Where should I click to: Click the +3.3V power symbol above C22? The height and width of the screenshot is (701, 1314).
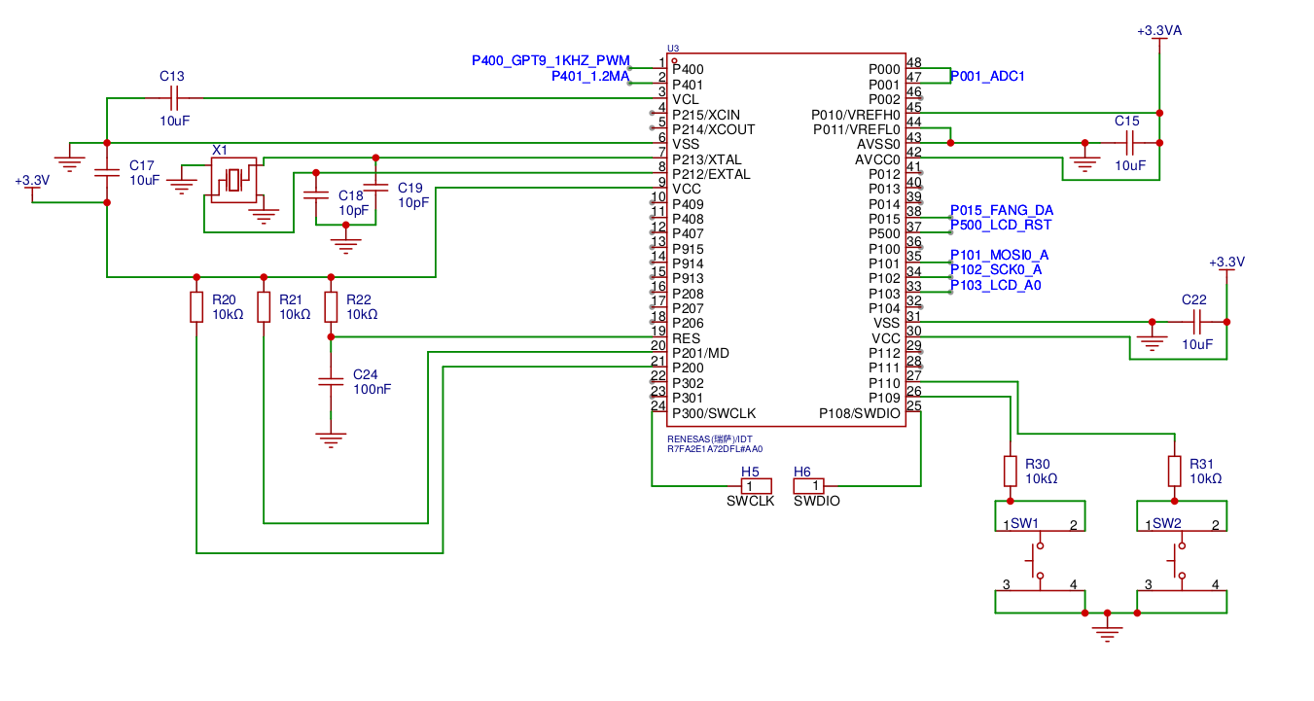(1226, 269)
